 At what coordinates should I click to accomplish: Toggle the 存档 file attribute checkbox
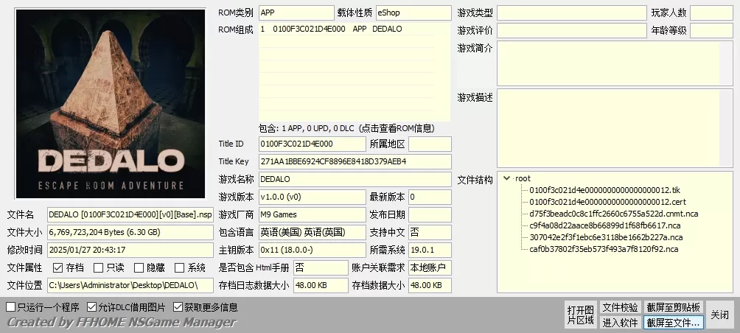[57, 268]
